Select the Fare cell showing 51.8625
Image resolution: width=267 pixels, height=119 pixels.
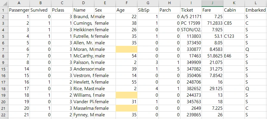pos(212,56)
